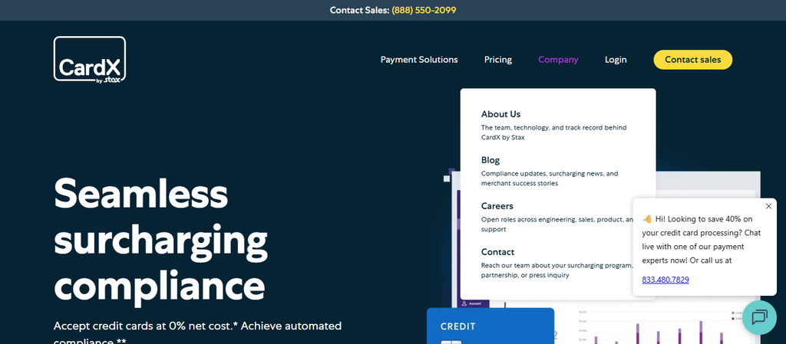Open About Us from Company menu
The height and width of the screenshot is (344, 786).
point(500,114)
